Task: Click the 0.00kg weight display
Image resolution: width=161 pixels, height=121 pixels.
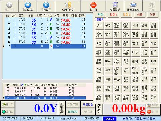Action: pyautogui.click(x=124, y=108)
